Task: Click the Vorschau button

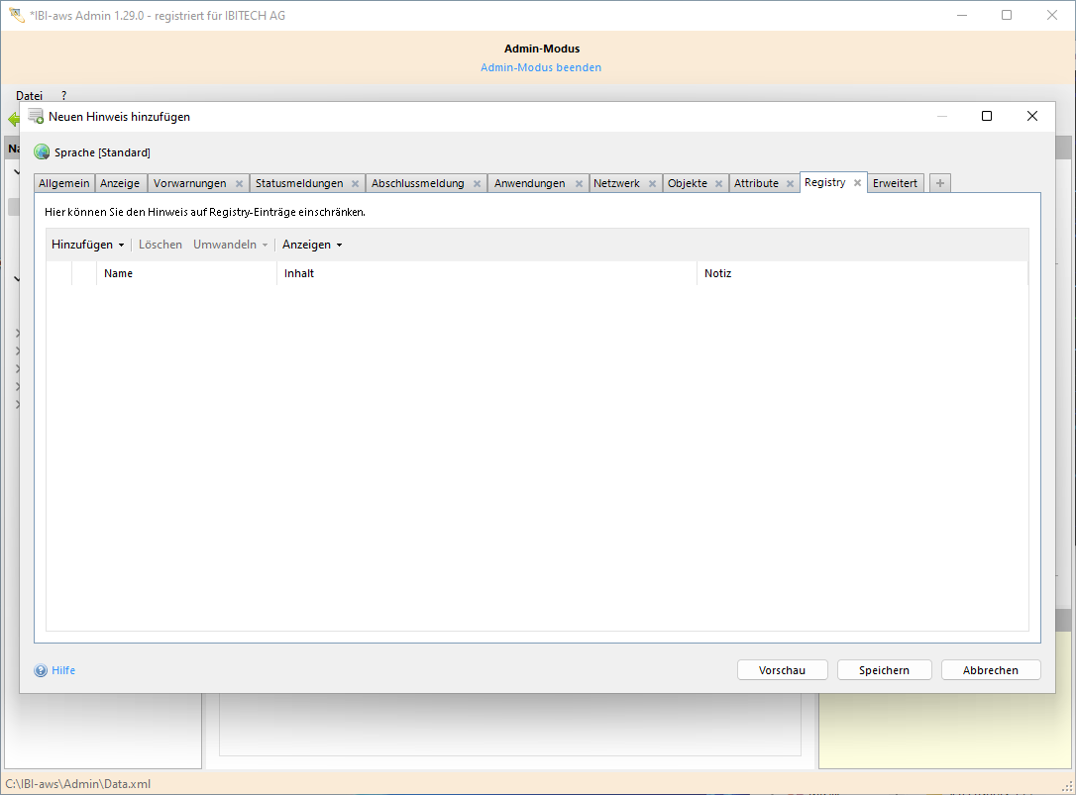Action: coord(782,670)
